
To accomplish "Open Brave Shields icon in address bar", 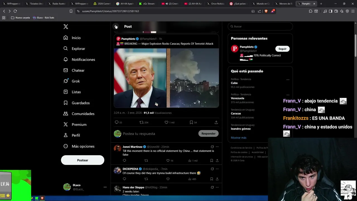I will coord(266,11).
